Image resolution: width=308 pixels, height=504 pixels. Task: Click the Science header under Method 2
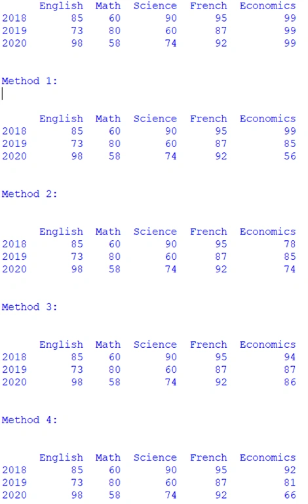click(x=155, y=232)
